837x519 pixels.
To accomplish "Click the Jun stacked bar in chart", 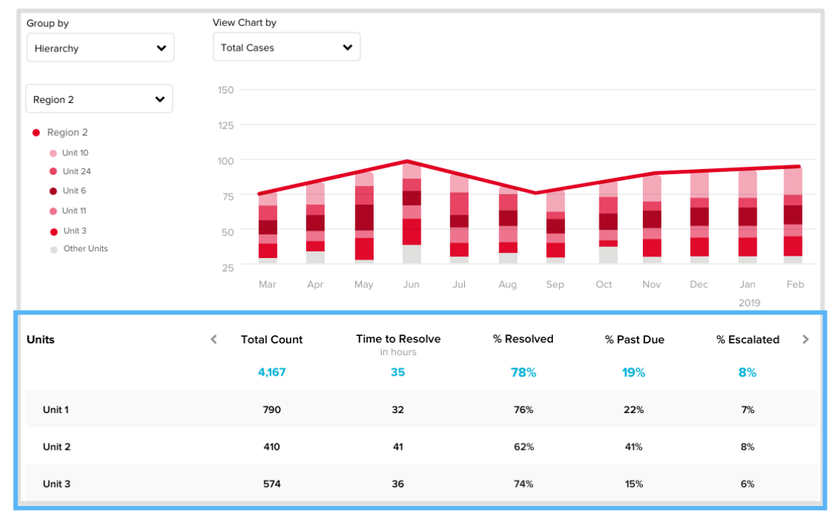I will click(412, 213).
